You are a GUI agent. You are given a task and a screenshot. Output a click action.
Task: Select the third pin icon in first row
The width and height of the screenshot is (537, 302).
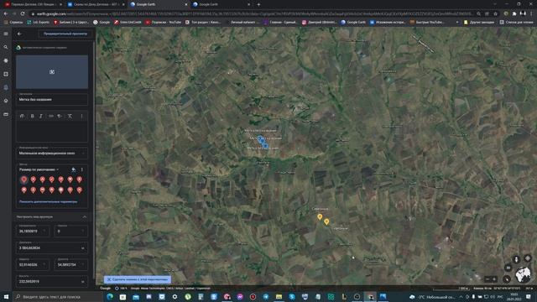click(x=43, y=180)
